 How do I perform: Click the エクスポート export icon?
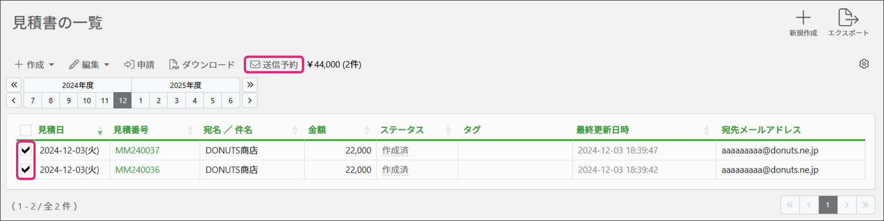848,18
